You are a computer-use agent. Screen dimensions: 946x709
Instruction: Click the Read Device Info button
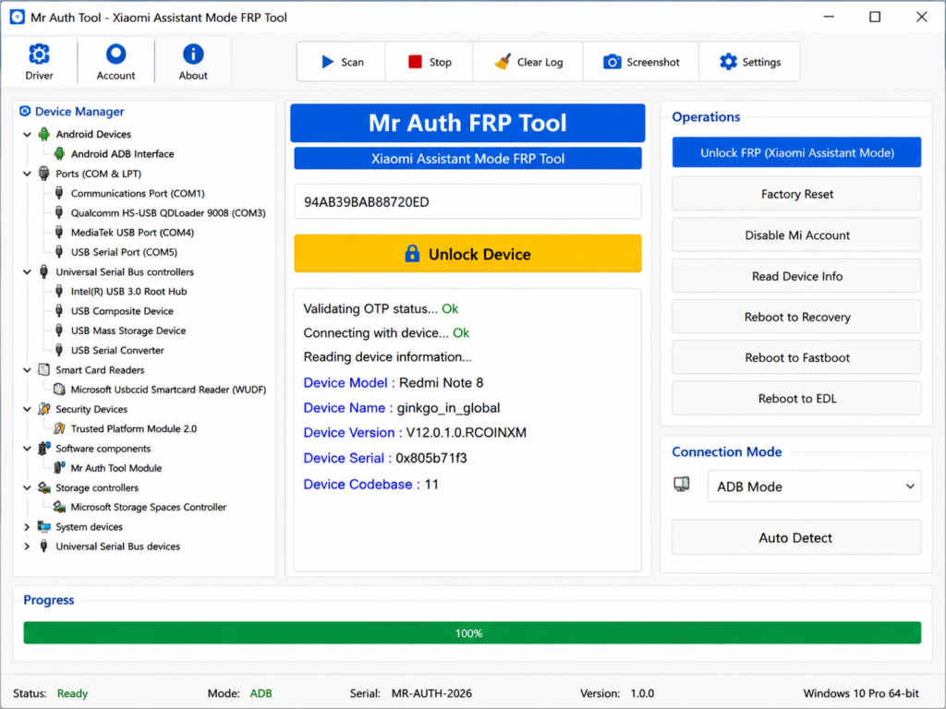[x=796, y=275]
